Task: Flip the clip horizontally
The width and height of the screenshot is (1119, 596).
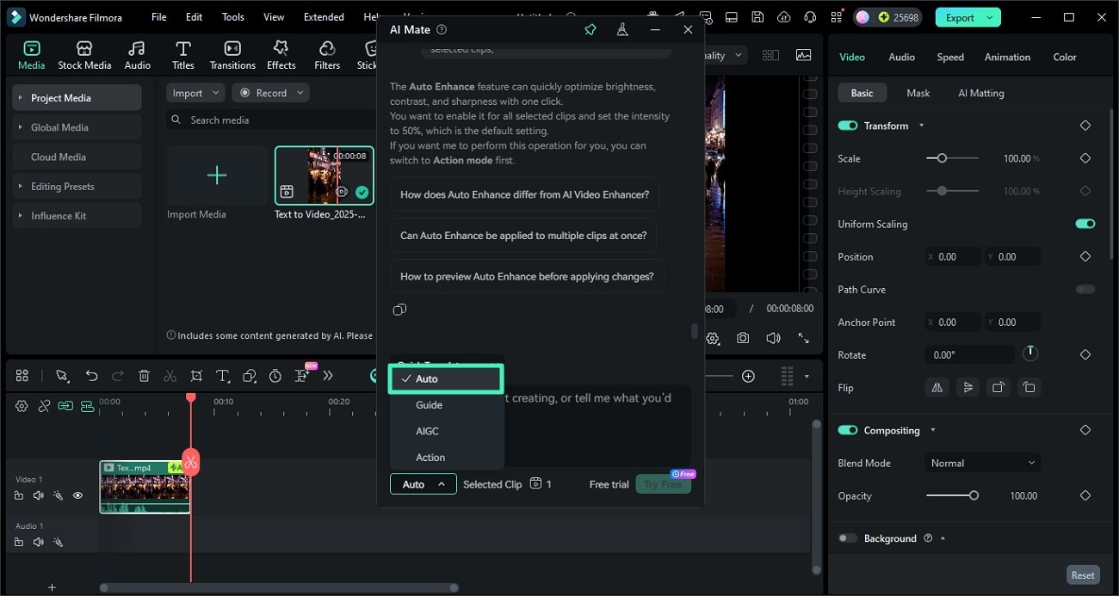Action: (937, 388)
